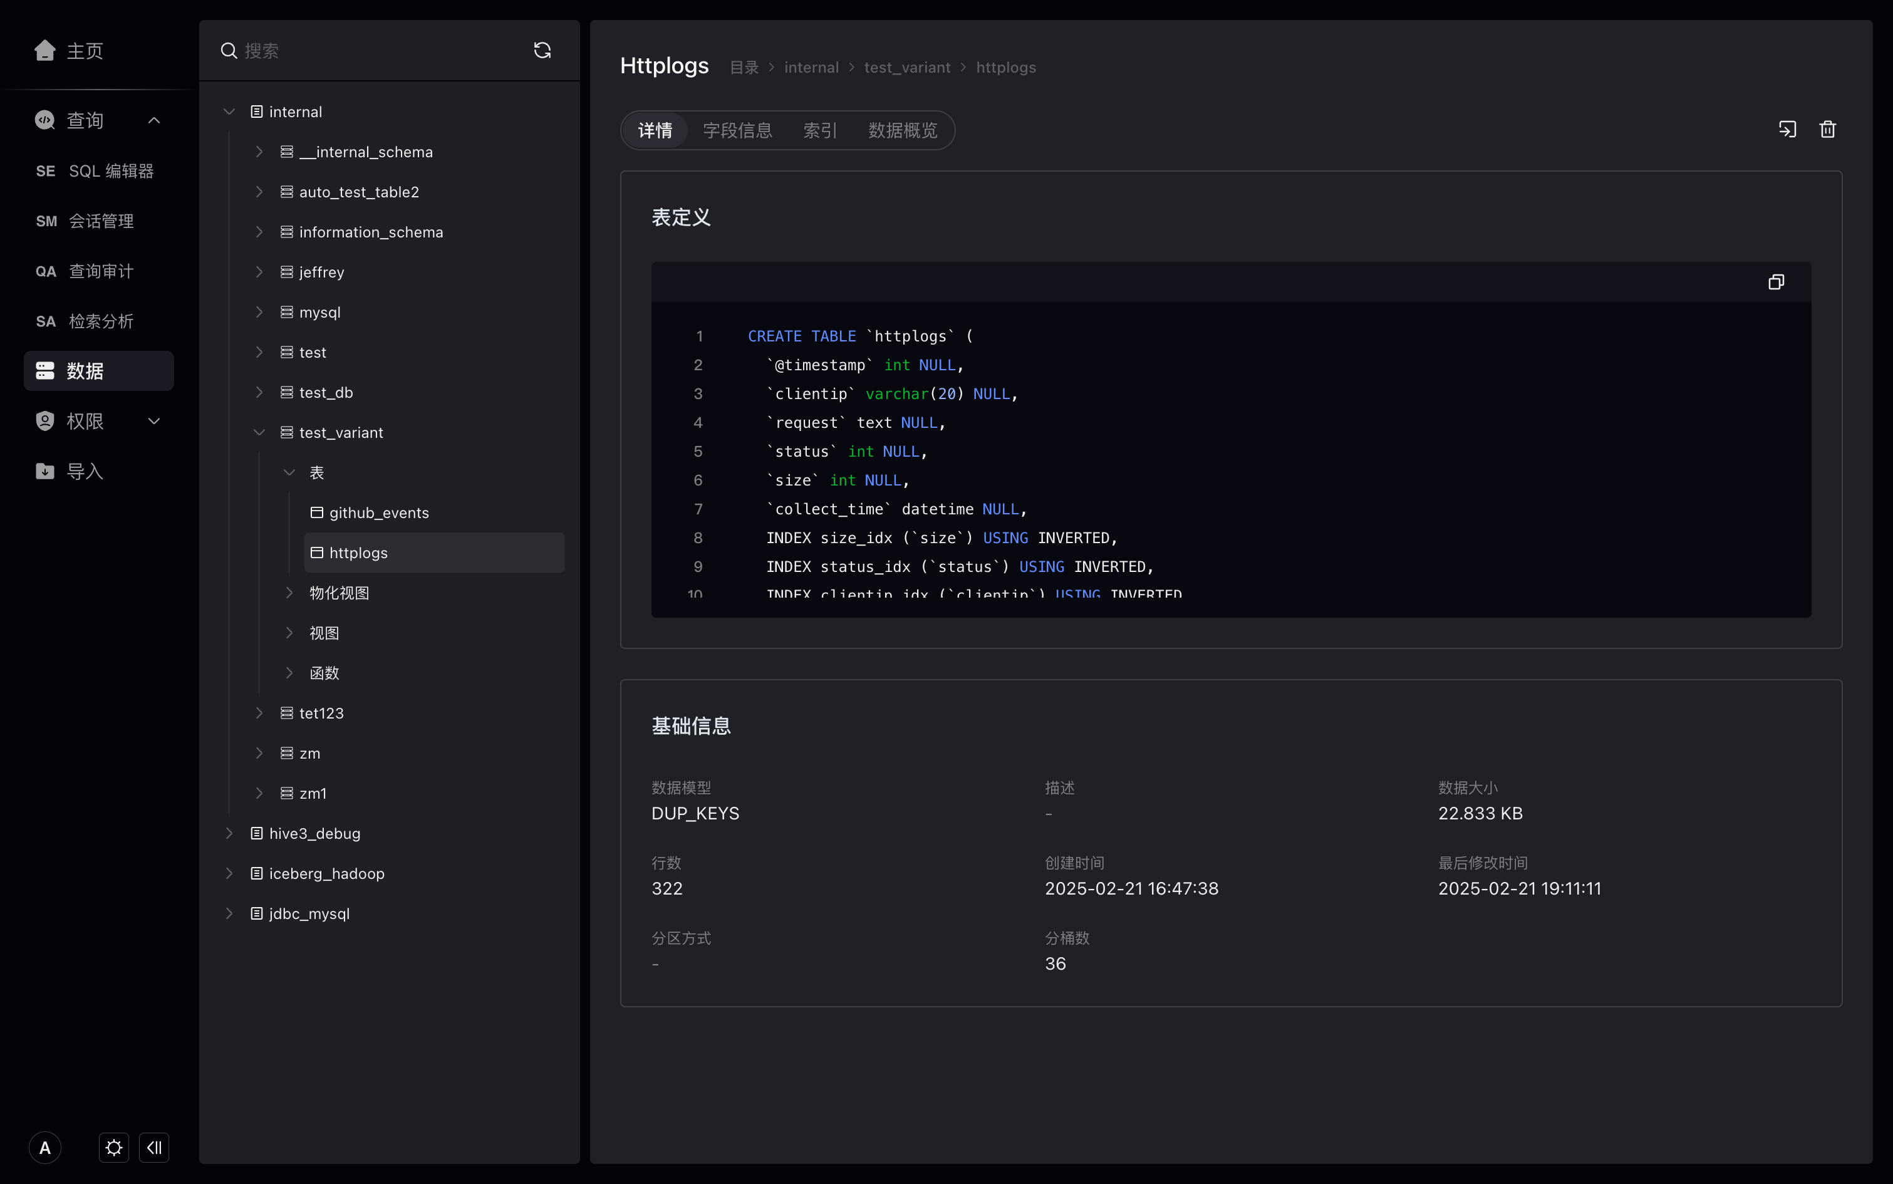This screenshot has height=1184, width=1893.
Task: Click the test_variant breadcrumb link
Action: tap(906, 68)
